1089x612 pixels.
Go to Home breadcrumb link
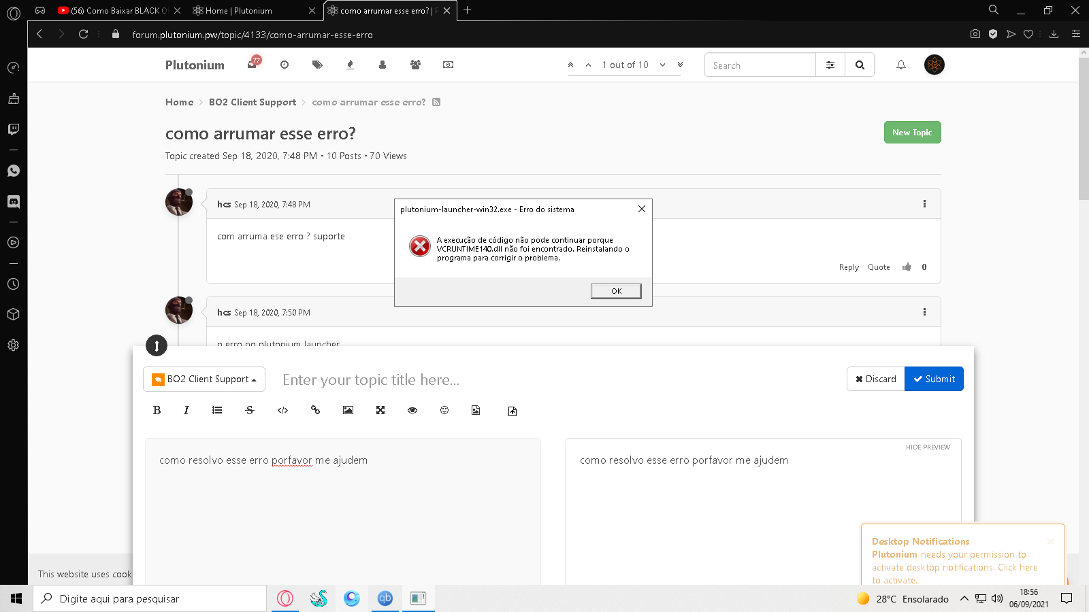pyautogui.click(x=180, y=102)
